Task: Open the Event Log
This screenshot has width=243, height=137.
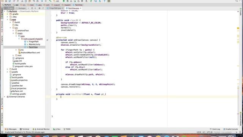Action: [x=215, y=129]
